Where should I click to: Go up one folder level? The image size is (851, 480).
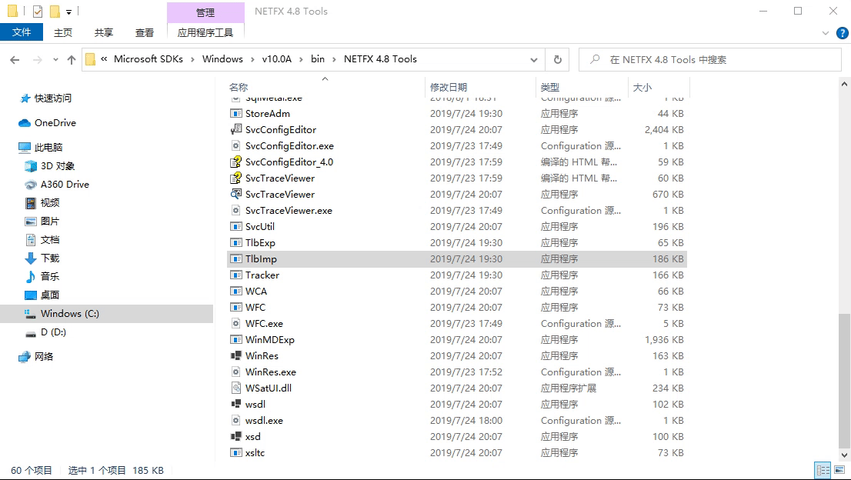tap(72, 60)
